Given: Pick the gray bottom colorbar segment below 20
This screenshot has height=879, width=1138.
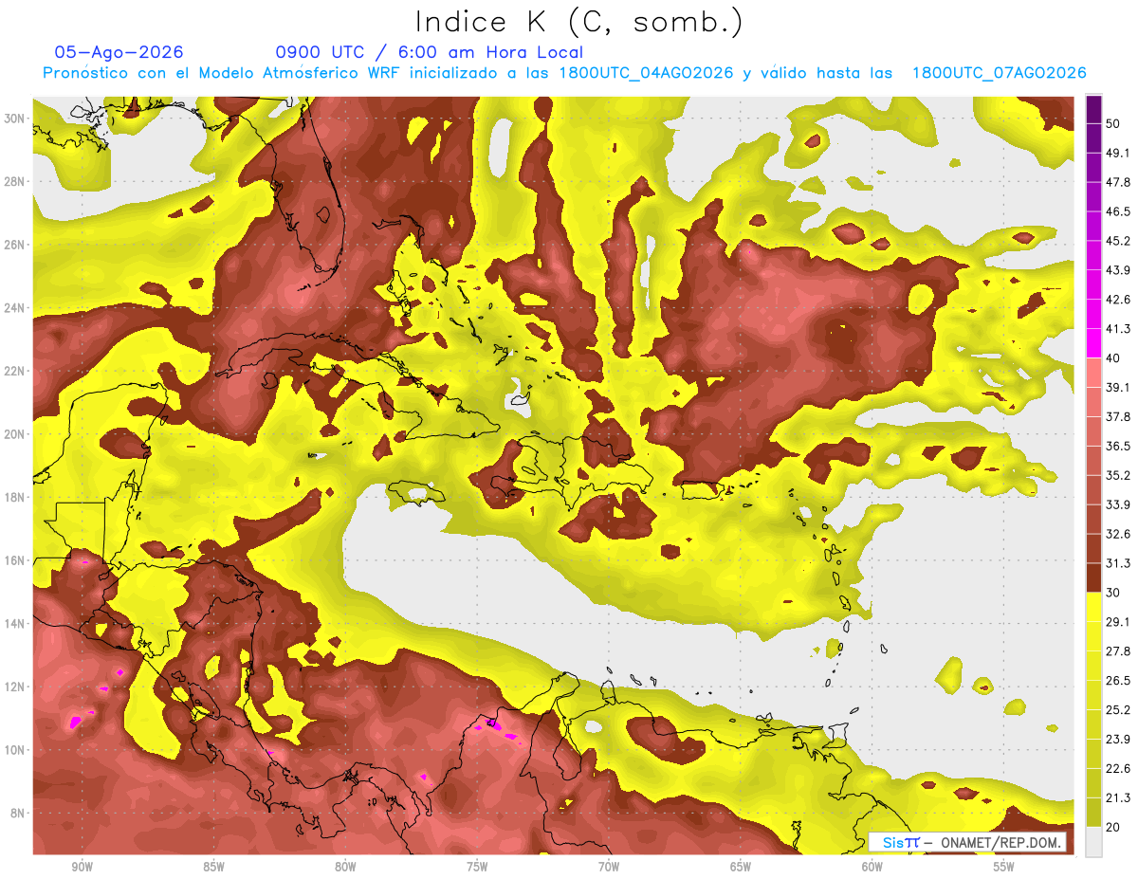Looking at the screenshot, I should (x=1093, y=842).
